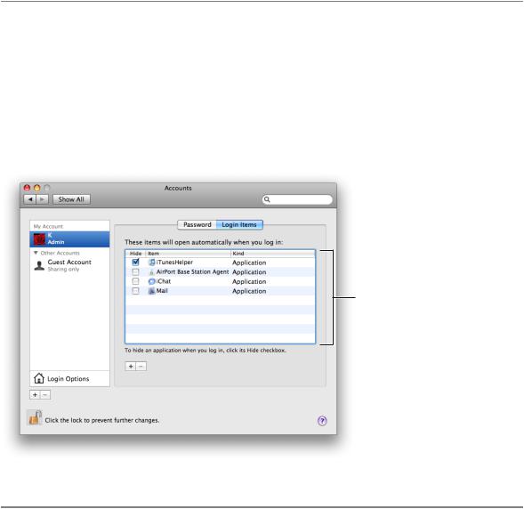This screenshot has height=509, width=524.
Task: Click the magnifying glass search icon
Action: [267, 199]
